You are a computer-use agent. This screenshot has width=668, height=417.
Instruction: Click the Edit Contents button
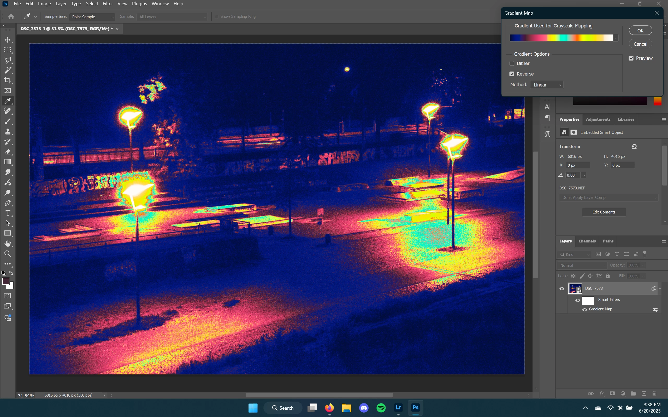click(x=604, y=212)
